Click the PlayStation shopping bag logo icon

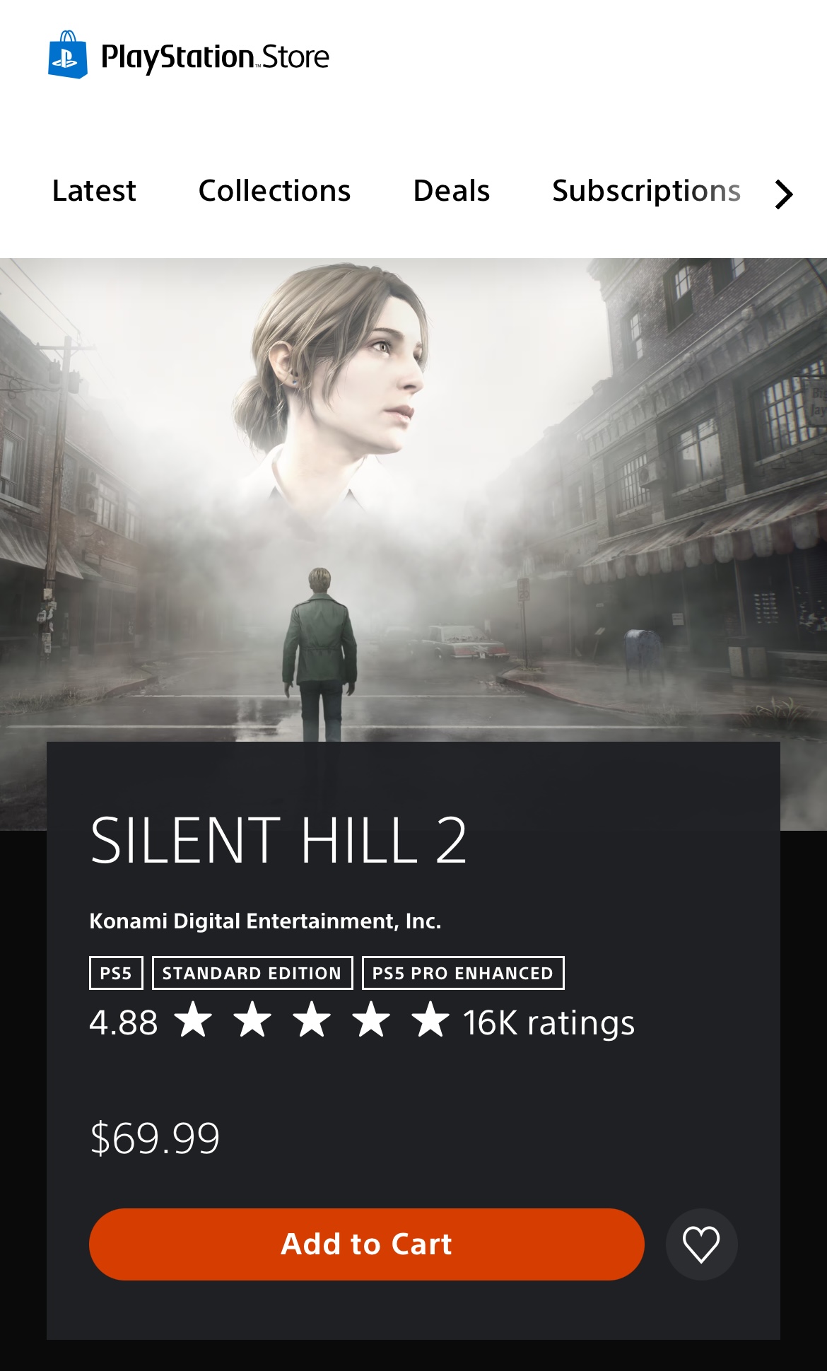(x=68, y=54)
